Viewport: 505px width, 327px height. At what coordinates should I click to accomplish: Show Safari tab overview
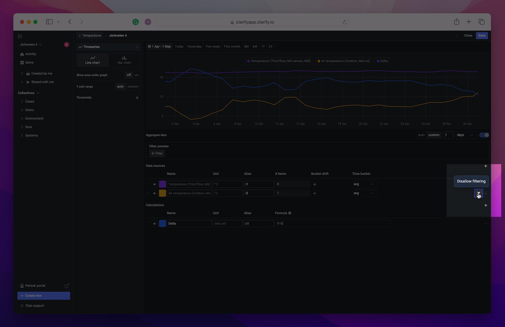point(481,22)
